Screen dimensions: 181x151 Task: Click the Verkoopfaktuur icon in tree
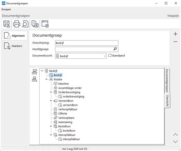pos(55,109)
